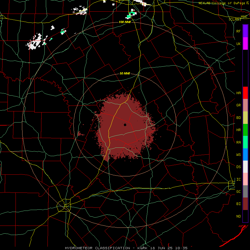Image resolution: width=250 pixels, height=250 pixels.
Task: Click the GR legend label
Action: [239, 105]
